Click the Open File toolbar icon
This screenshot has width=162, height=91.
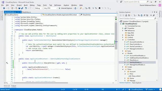(x=16, y=8)
